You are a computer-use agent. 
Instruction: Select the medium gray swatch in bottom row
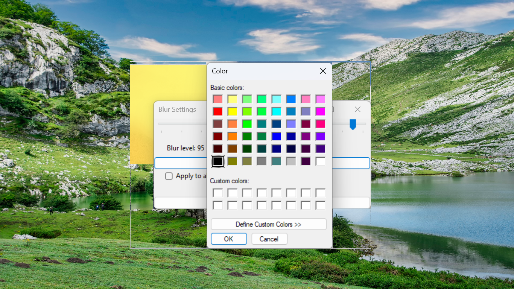[262, 161]
